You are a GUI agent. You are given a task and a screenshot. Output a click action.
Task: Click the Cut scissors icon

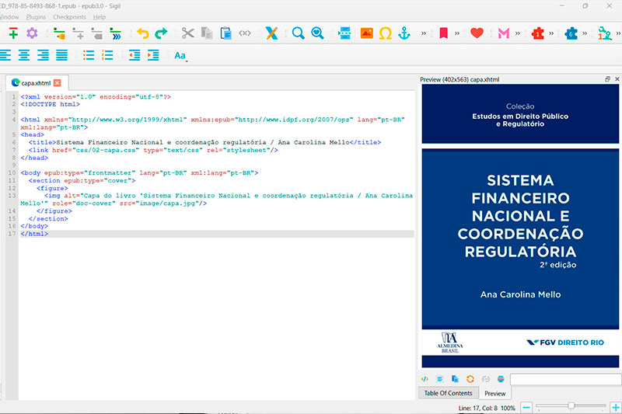(x=187, y=33)
